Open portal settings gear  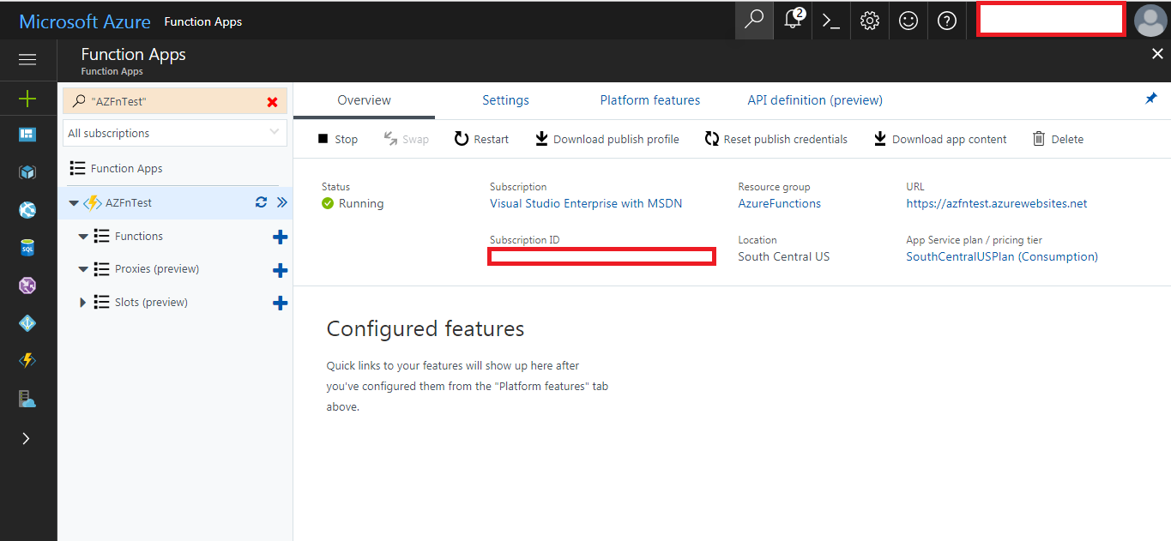[x=870, y=21]
